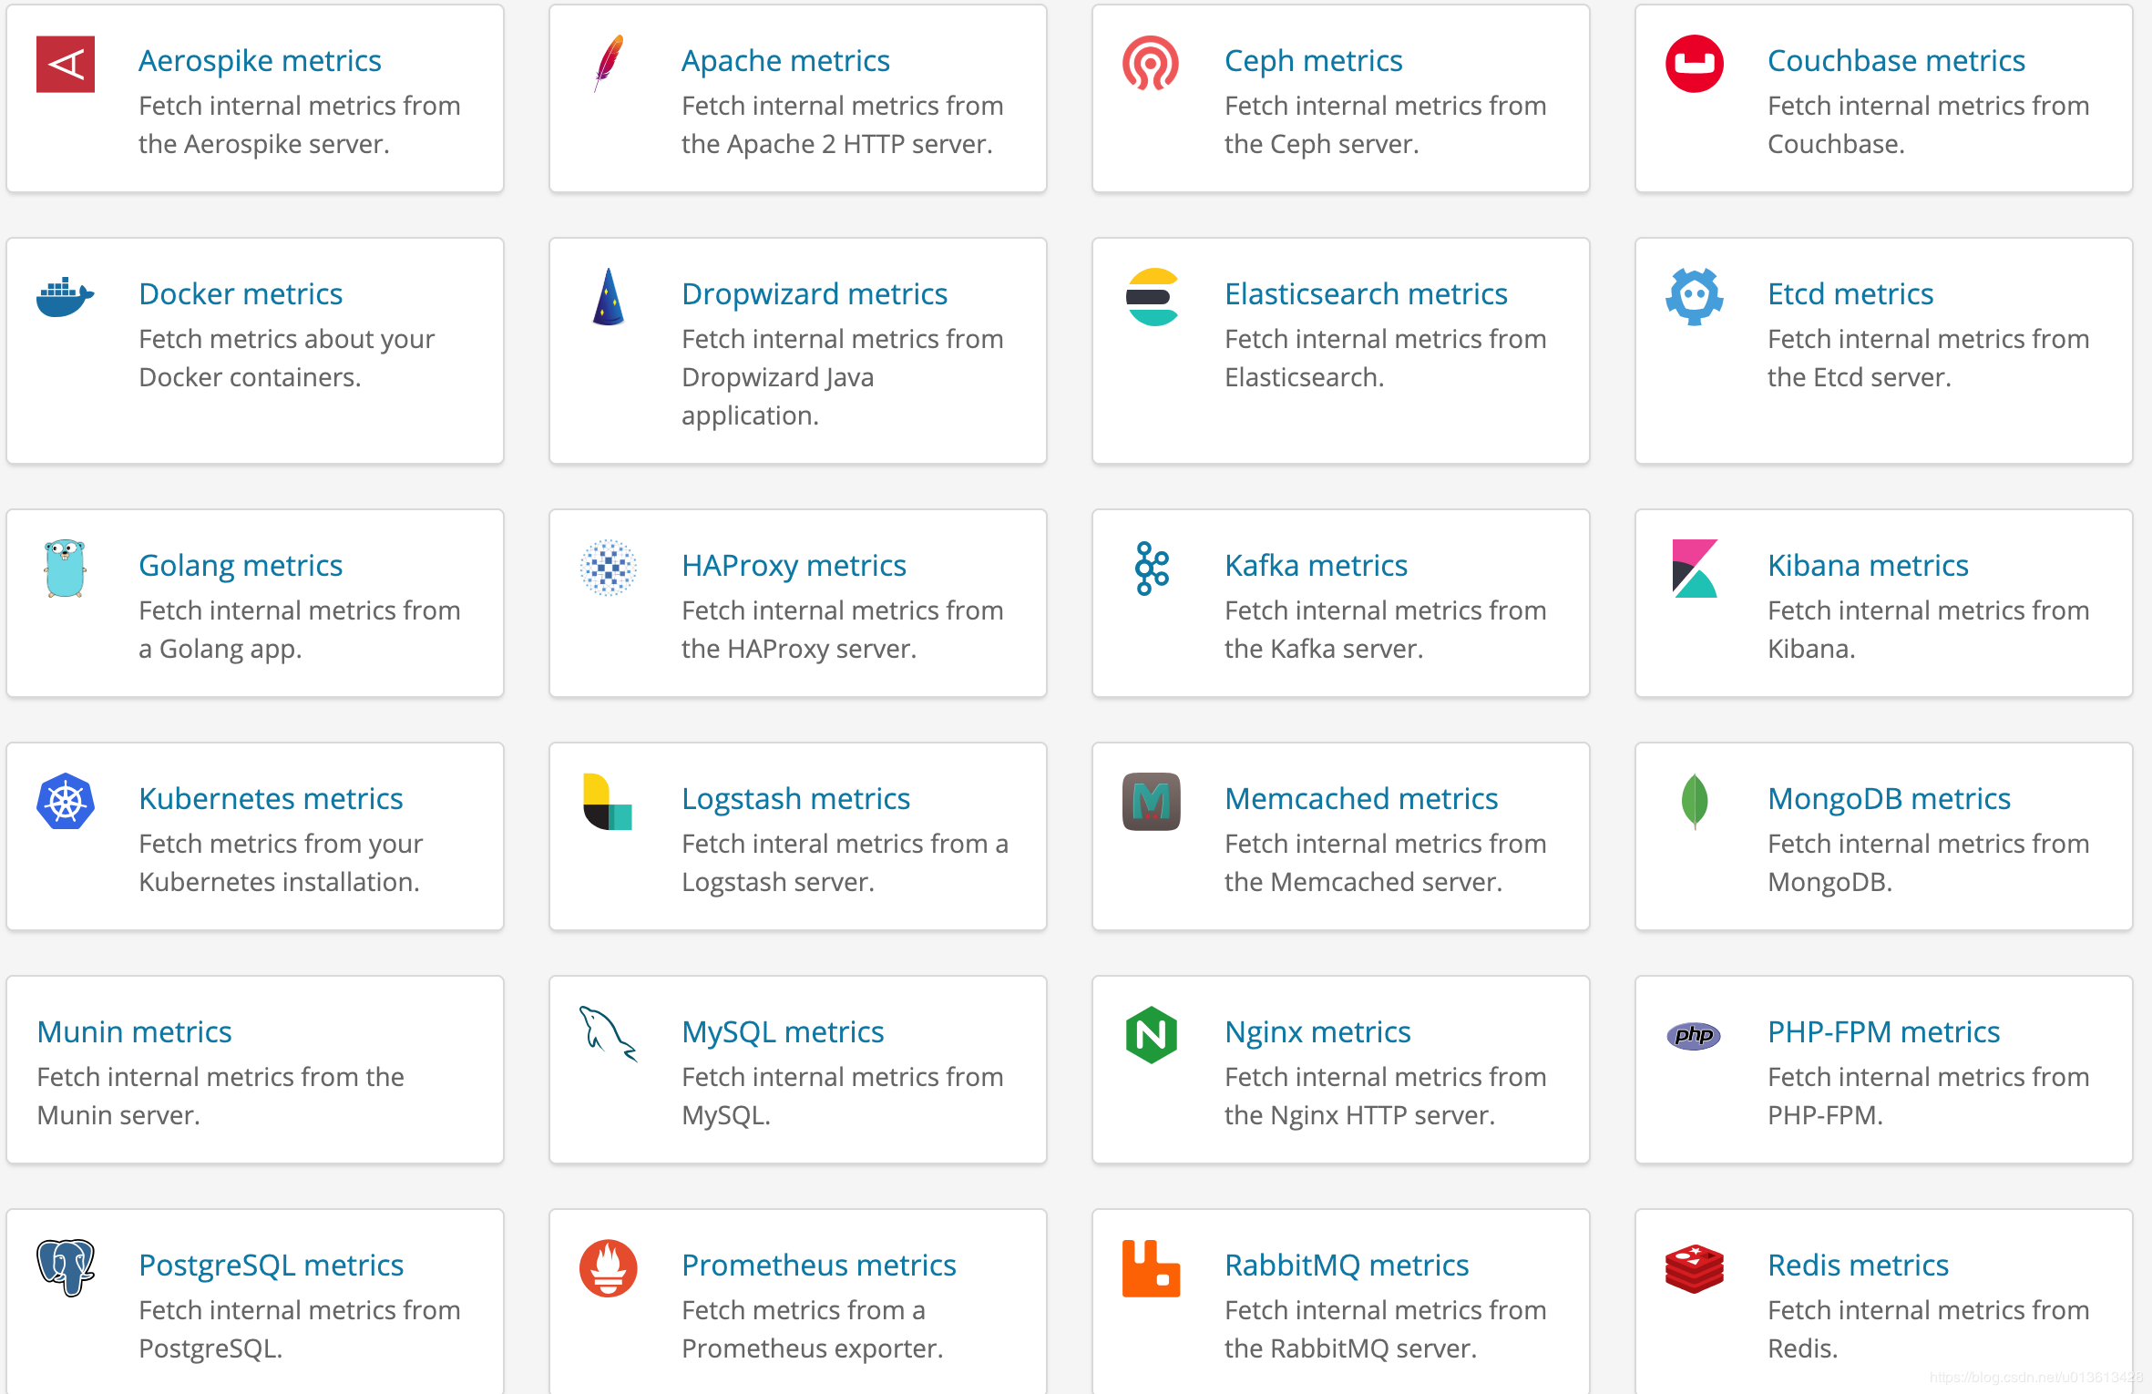Open the Dropwizard metrics link

pos(815,293)
